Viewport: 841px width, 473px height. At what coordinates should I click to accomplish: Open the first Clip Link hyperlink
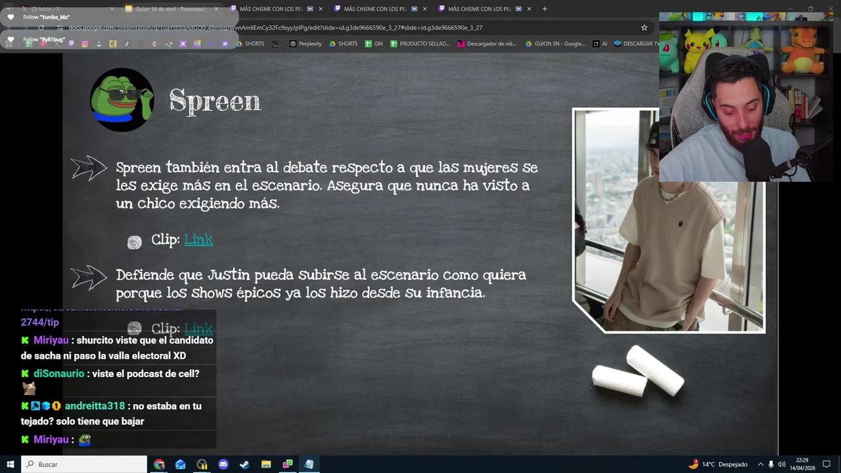tap(198, 240)
